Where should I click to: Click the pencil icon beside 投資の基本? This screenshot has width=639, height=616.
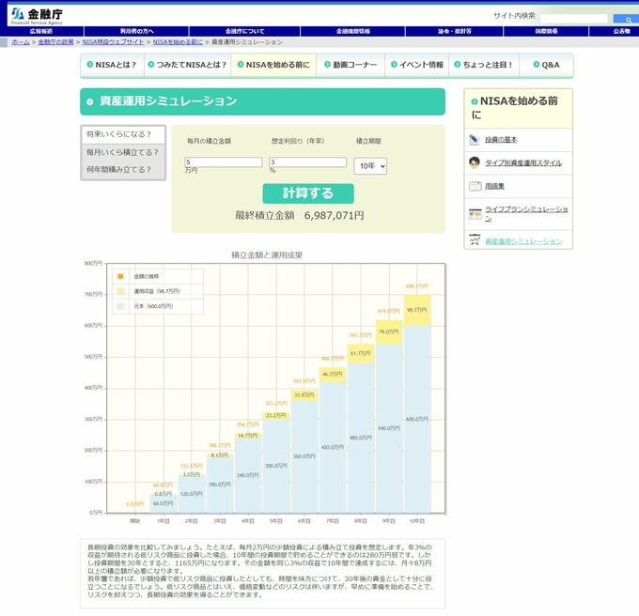click(x=475, y=139)
